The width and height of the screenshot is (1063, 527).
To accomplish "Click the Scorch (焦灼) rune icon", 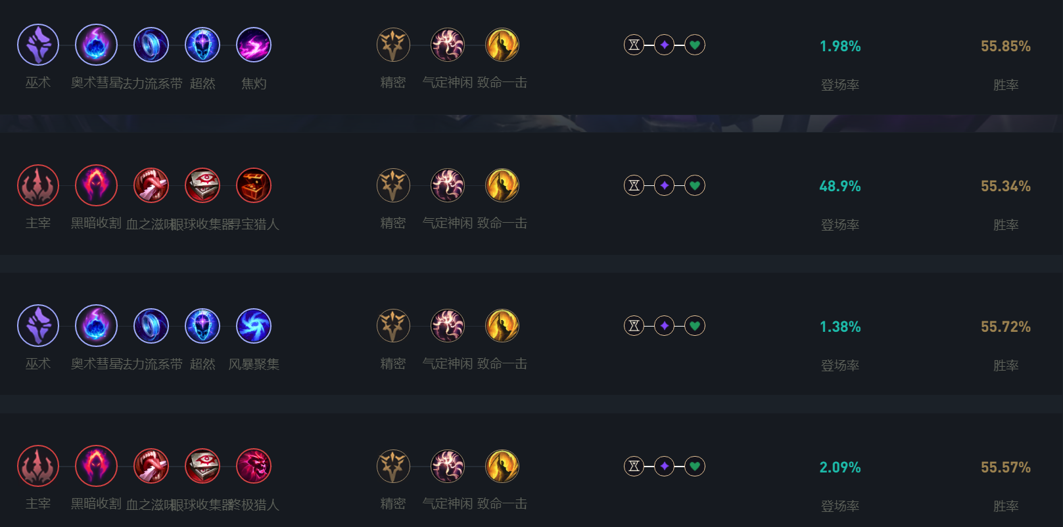I will 253,45.
